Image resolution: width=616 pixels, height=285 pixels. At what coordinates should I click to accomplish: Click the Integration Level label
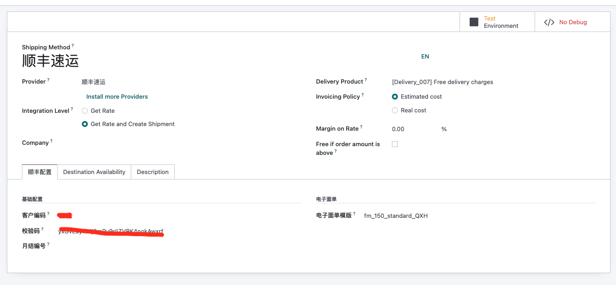coord(46,111)
